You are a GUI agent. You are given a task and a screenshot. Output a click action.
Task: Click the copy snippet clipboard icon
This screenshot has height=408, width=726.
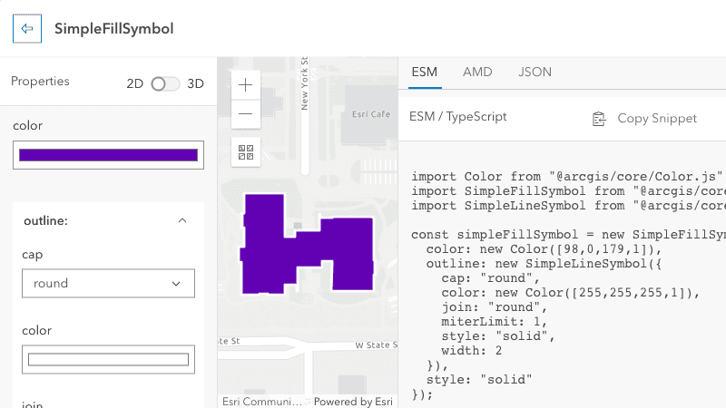599,119
